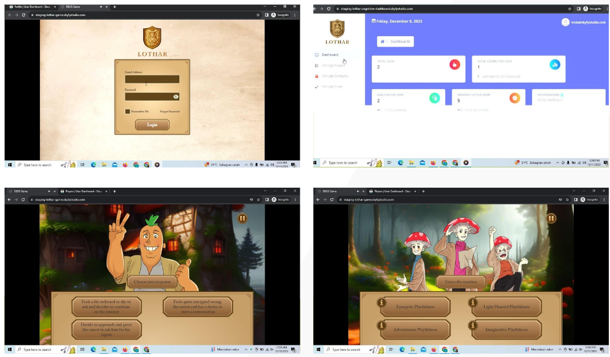Focus the Email Address field
The height and width of the screenshot is (357, 610).
[x=152, y=79]
